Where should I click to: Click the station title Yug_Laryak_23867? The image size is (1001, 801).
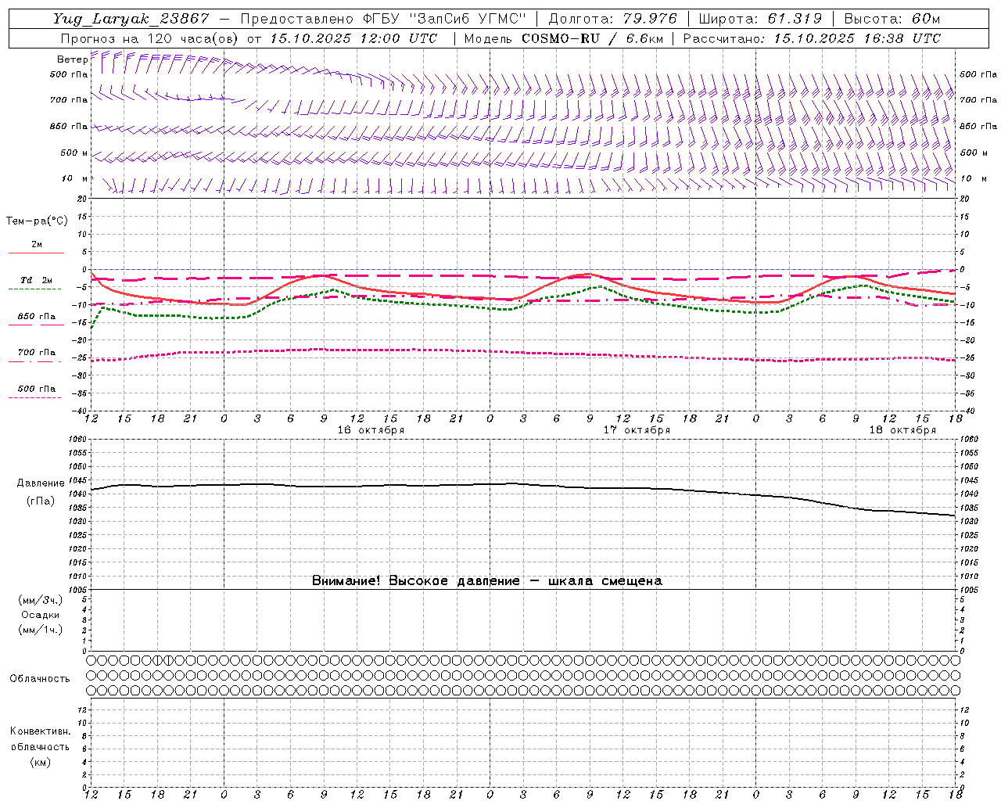131,19
